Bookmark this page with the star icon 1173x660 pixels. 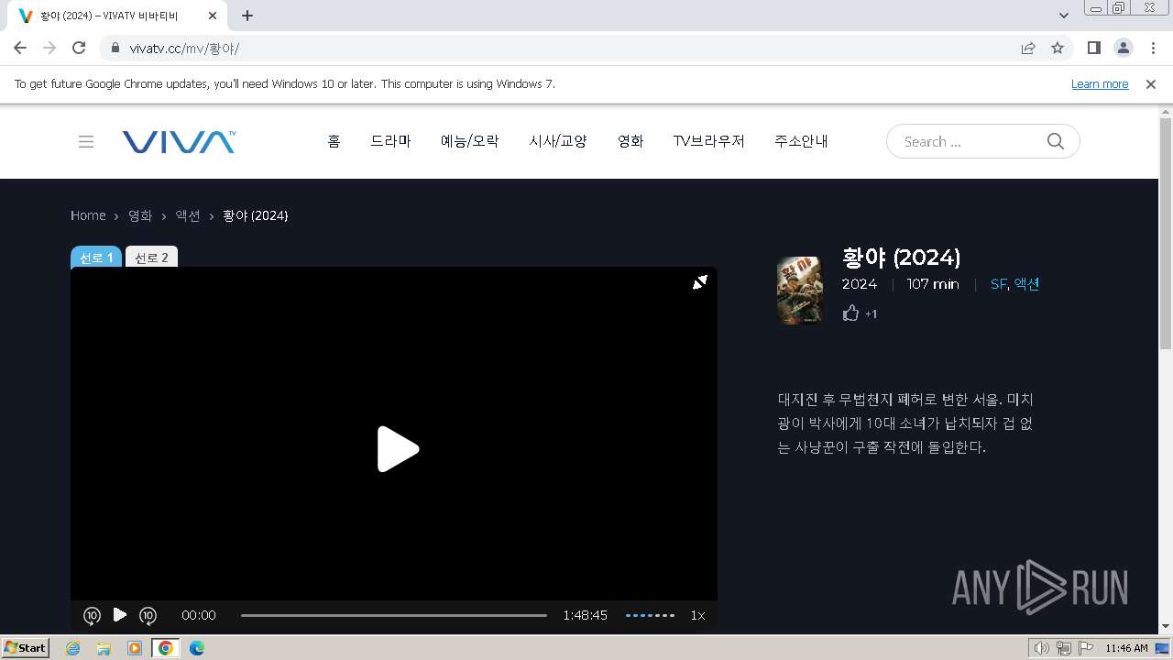pos(1058,48)
